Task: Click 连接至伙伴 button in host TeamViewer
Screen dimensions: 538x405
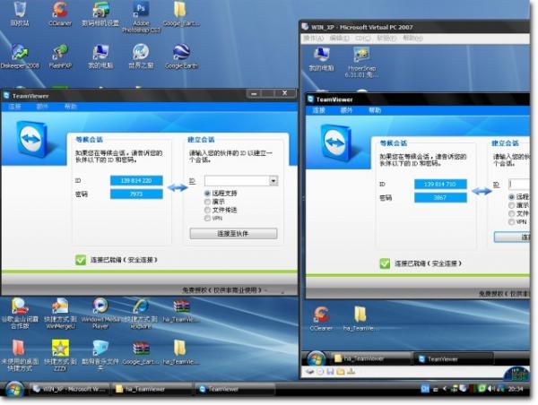Action: pyautogui.click(x=233, y=234)
